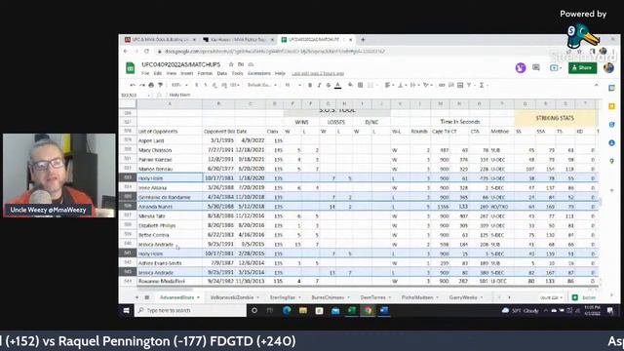Open the fill color picker
624x351 pixels.
(350, 85)
